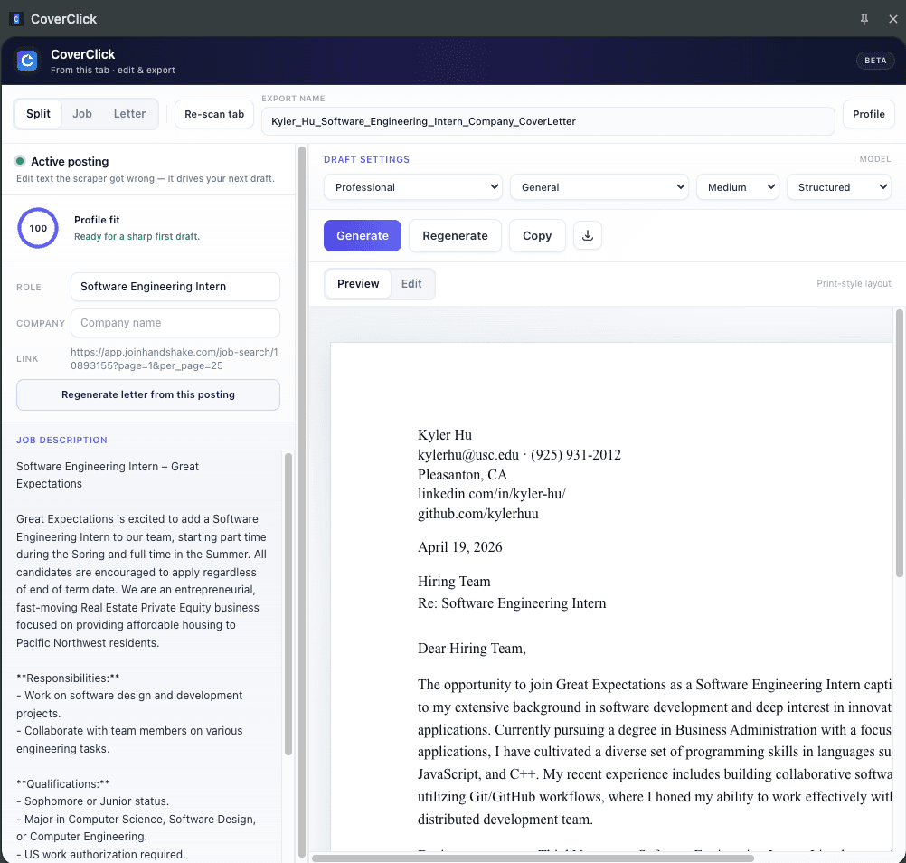This screenshot has width=906, height=863.
Task: Click the left panel vertical scrollbar
Action: (x=302, y=502)
